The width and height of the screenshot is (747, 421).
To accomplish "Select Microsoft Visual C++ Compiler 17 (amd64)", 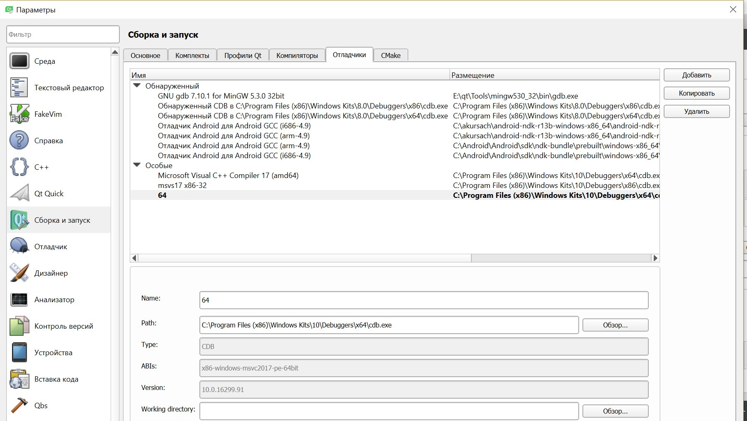I will point(228,176).
